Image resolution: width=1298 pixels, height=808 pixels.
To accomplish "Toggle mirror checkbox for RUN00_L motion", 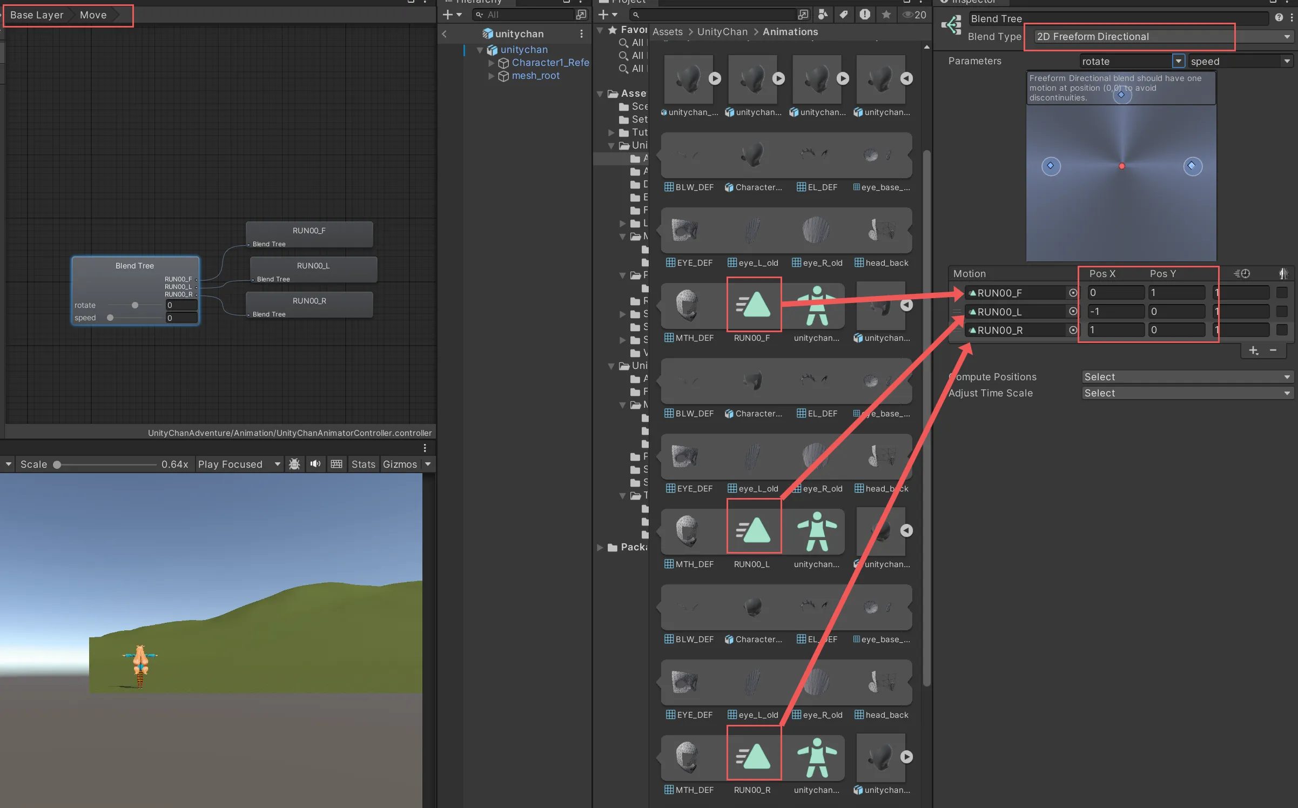I will 1281,312.
